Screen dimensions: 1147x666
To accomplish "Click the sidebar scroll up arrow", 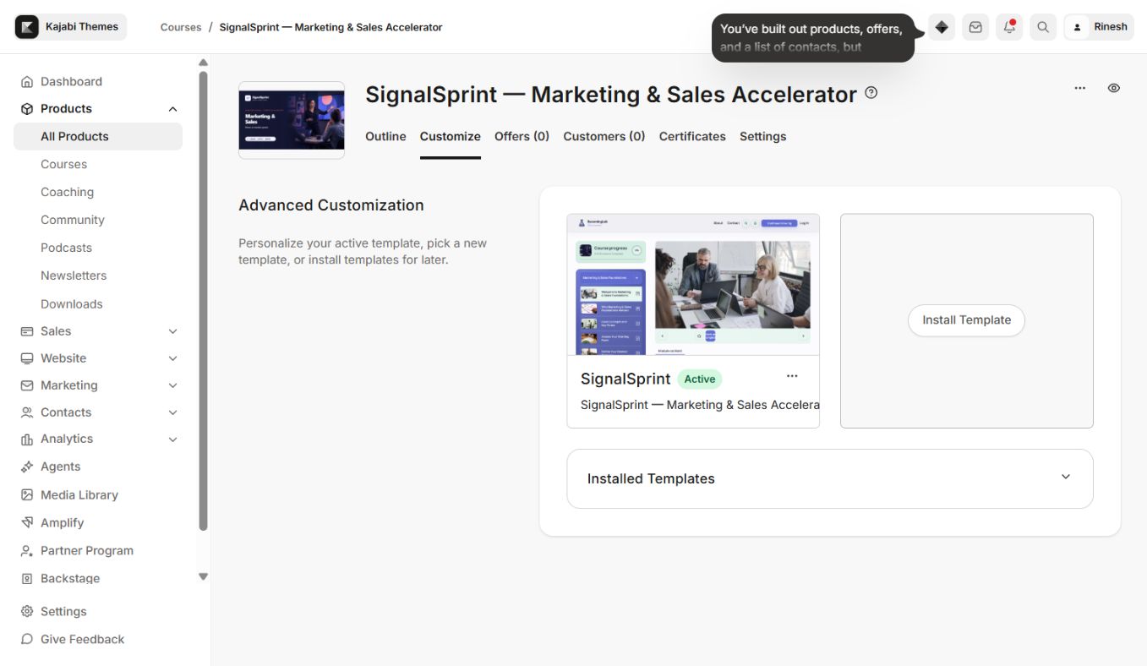I will (203, 63).
